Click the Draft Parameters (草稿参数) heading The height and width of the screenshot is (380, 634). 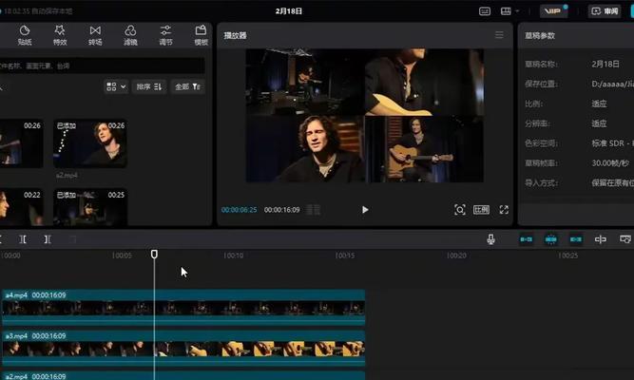click(x=540, y=35)
